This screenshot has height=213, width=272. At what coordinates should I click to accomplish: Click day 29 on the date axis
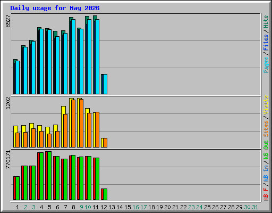(239, 207)
